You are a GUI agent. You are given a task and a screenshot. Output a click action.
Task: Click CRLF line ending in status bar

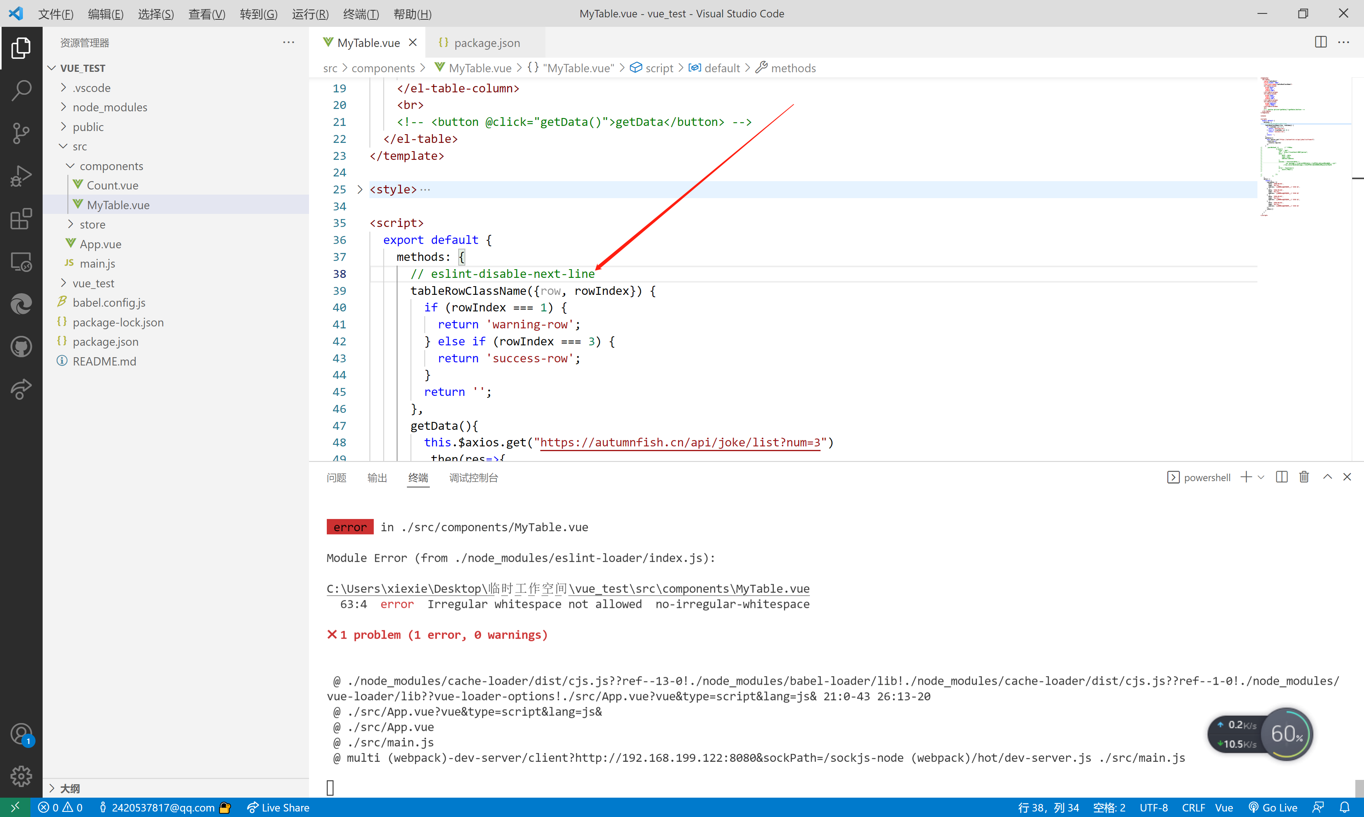1193,807
